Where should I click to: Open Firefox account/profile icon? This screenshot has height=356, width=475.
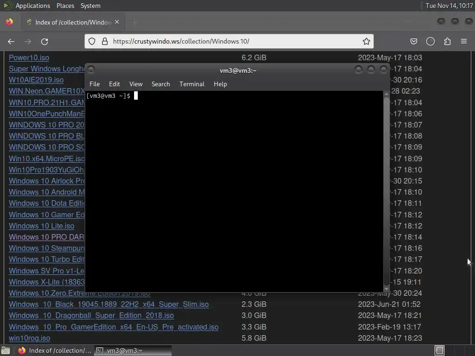[430, 41]
